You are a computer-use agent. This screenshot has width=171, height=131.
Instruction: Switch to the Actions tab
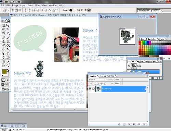click(140, 61)
